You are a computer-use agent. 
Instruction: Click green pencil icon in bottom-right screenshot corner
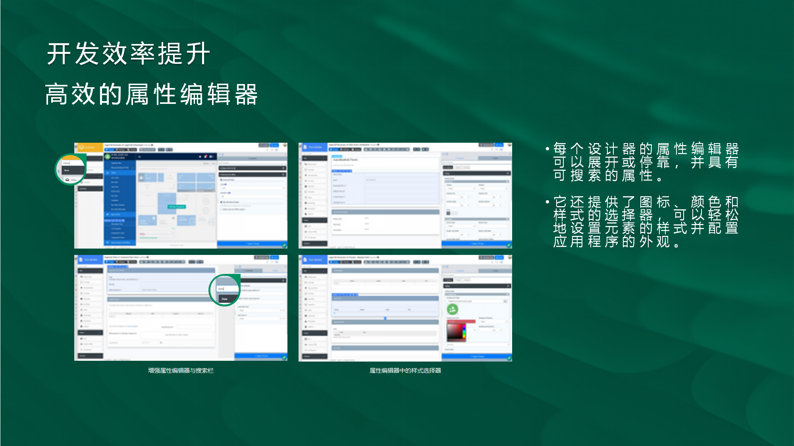(x=509, y=358)
